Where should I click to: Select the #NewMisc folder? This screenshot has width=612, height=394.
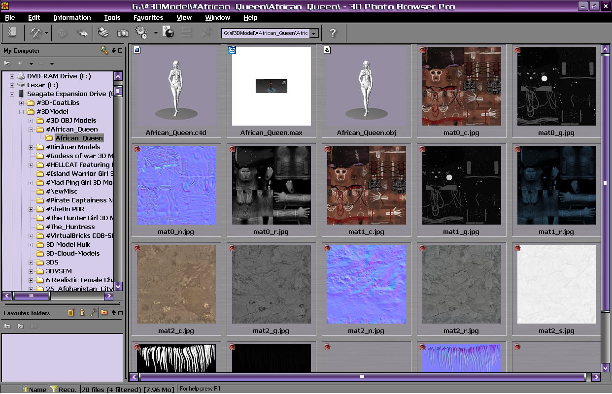coord(62,192)
